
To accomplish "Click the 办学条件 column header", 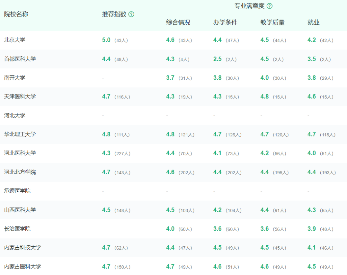I will (225, 23).
